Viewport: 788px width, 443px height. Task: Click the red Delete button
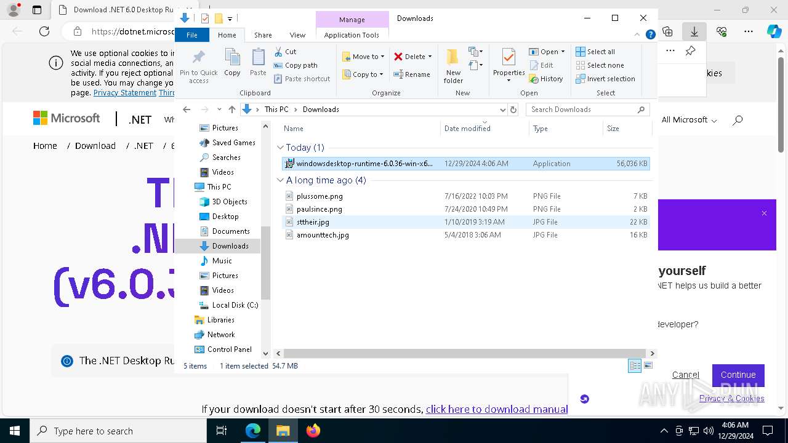tap(409, 57)
